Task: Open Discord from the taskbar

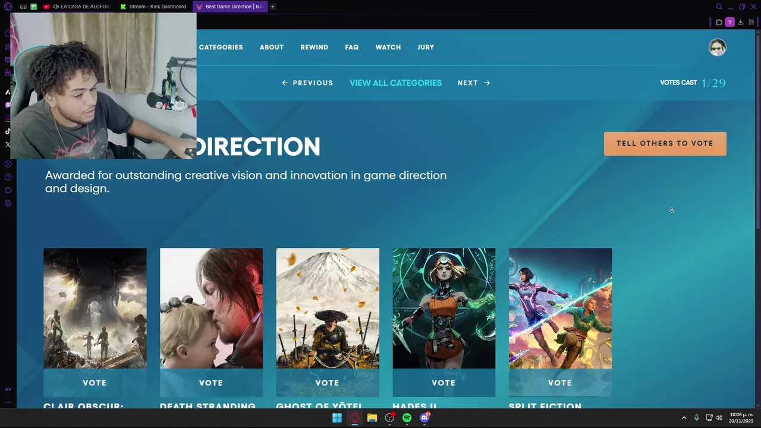Action: click(424, 418)
